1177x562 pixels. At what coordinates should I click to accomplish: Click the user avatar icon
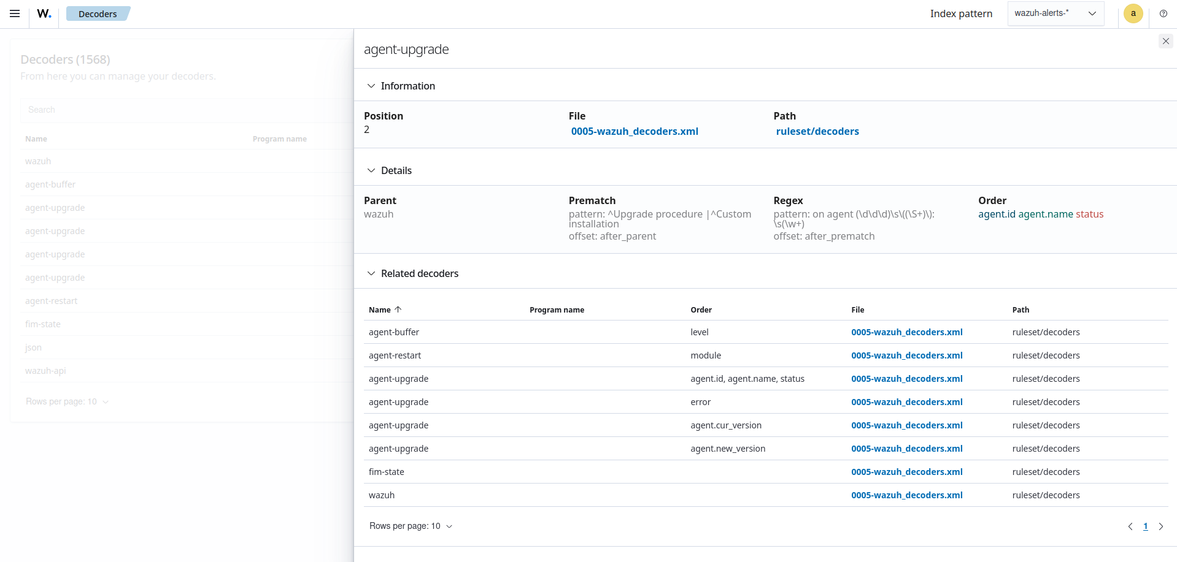(1133, 13)
